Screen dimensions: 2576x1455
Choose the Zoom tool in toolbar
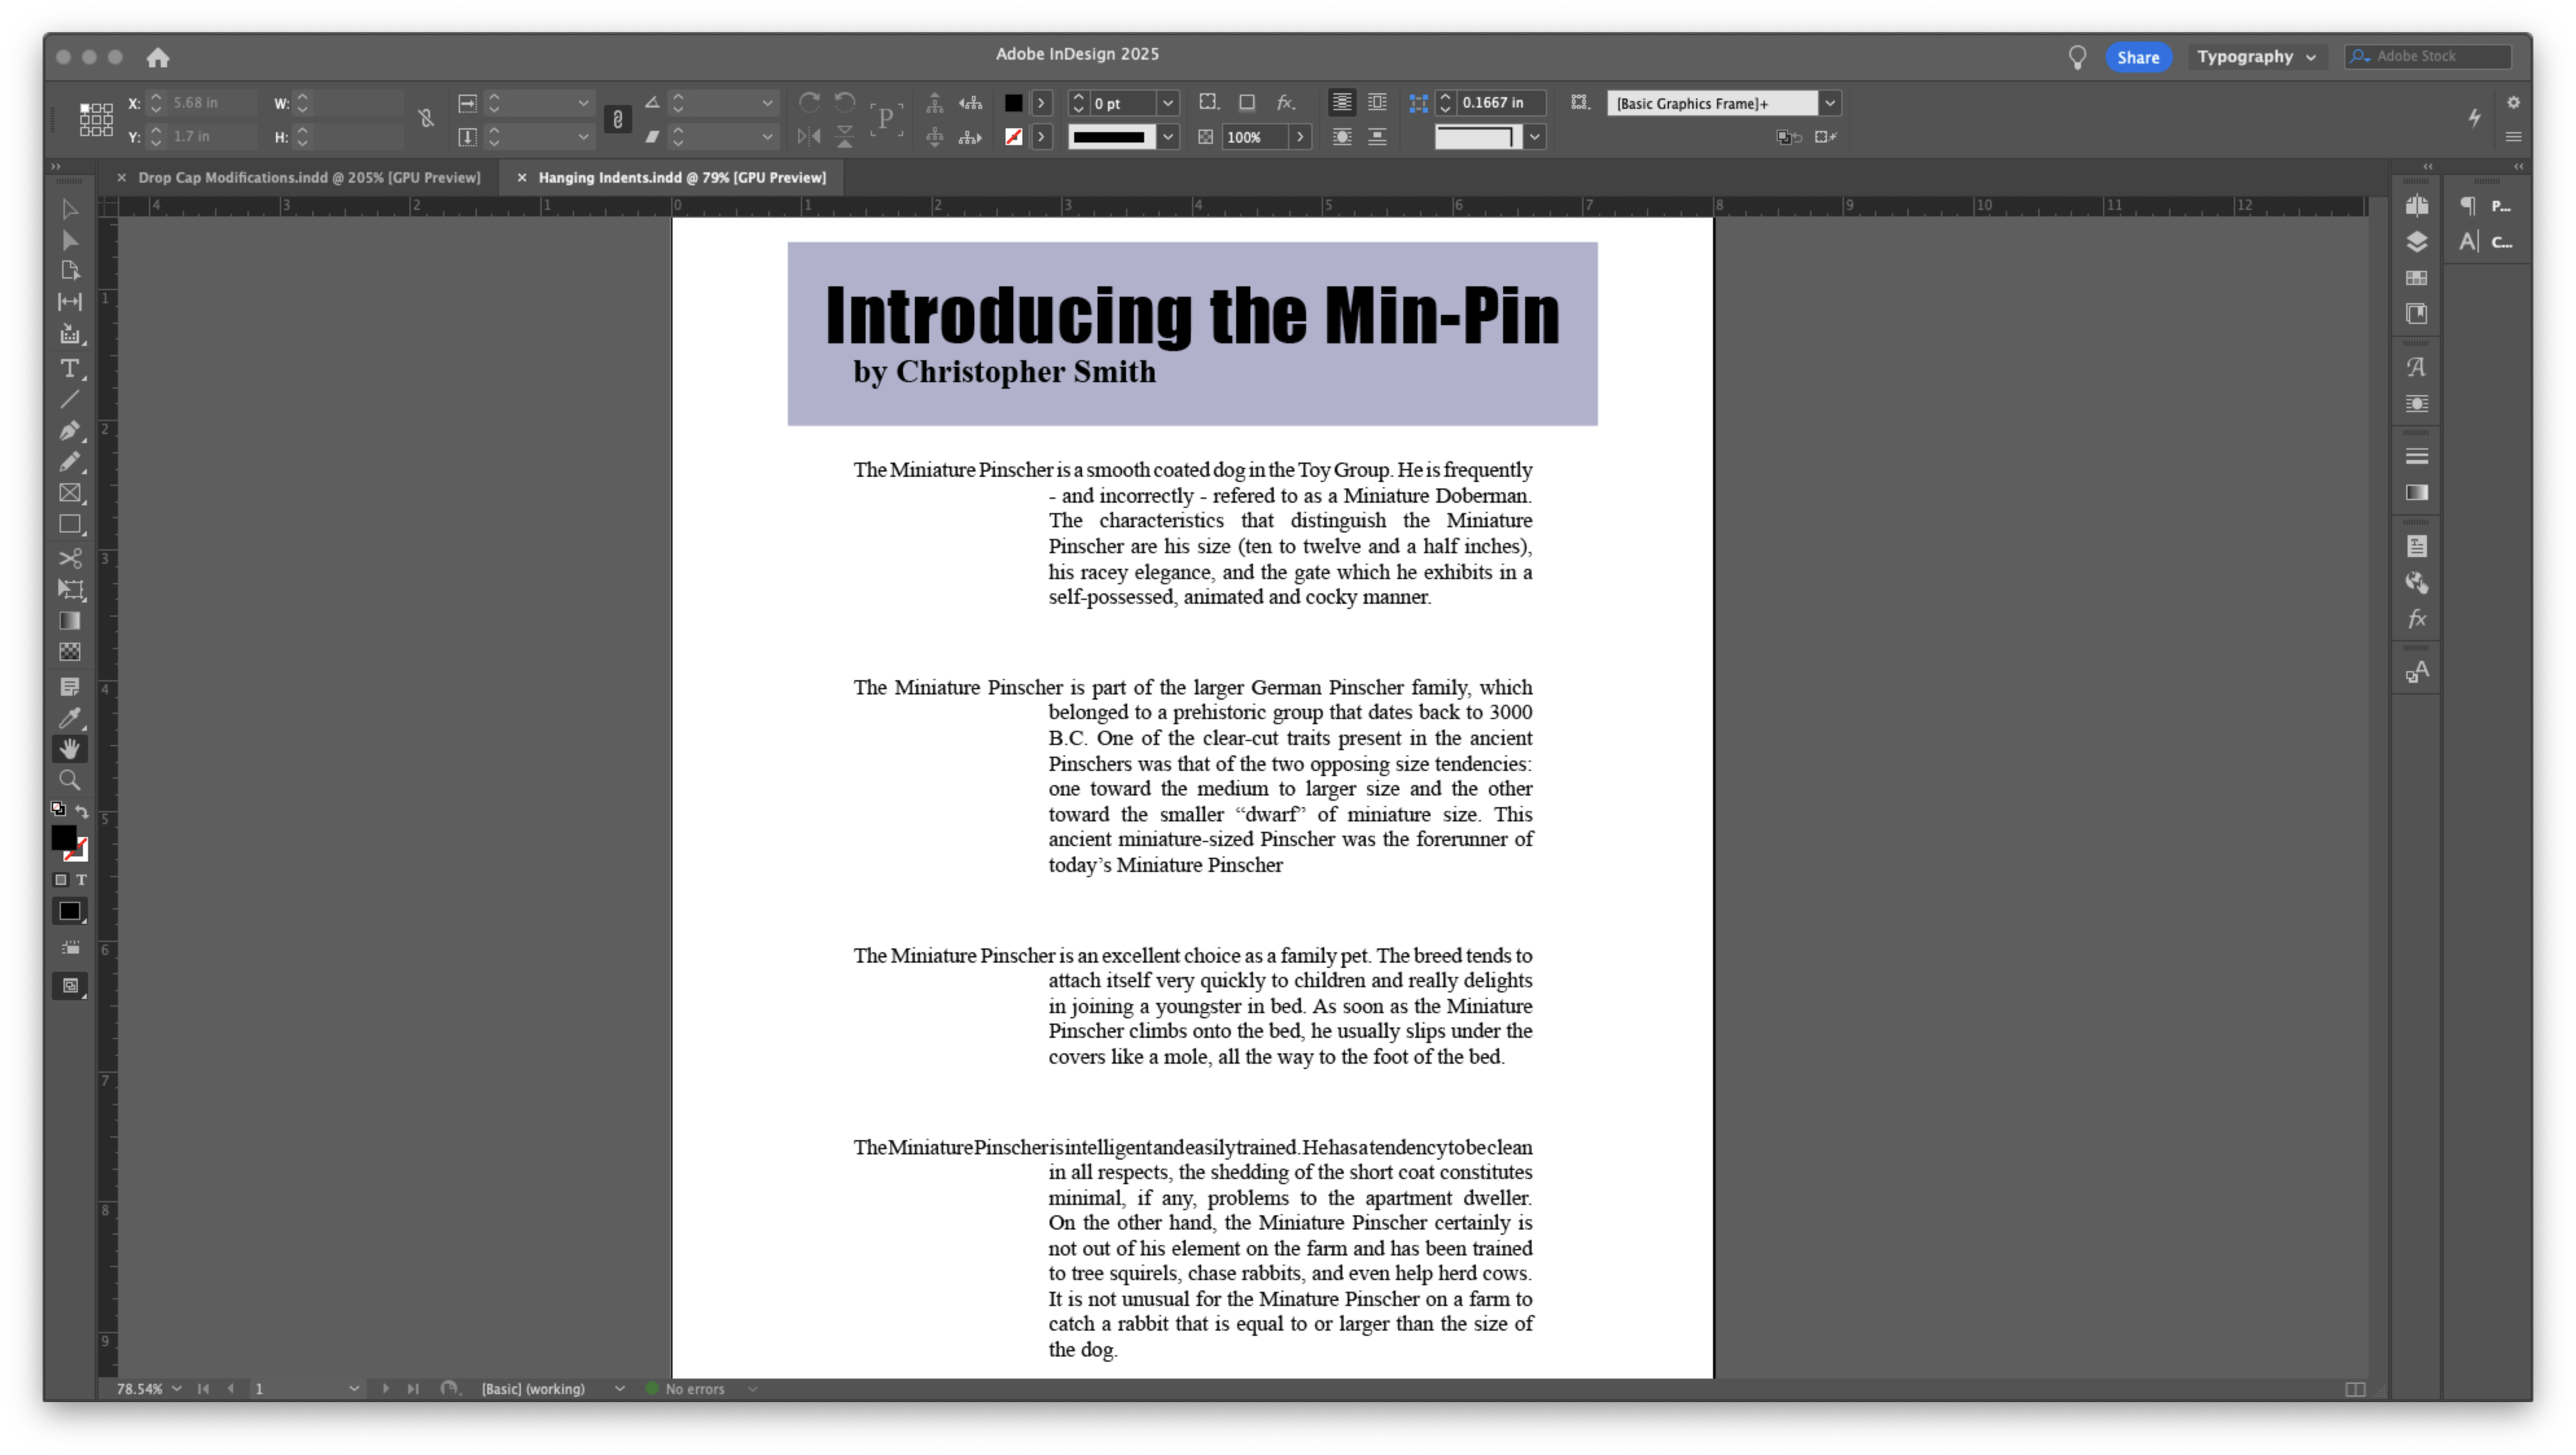(70, 780)
